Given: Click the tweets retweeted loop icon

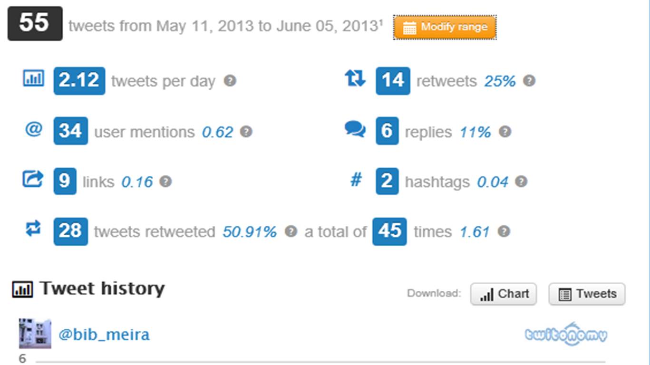Looking at the screenshot, I should pos(33,229).
